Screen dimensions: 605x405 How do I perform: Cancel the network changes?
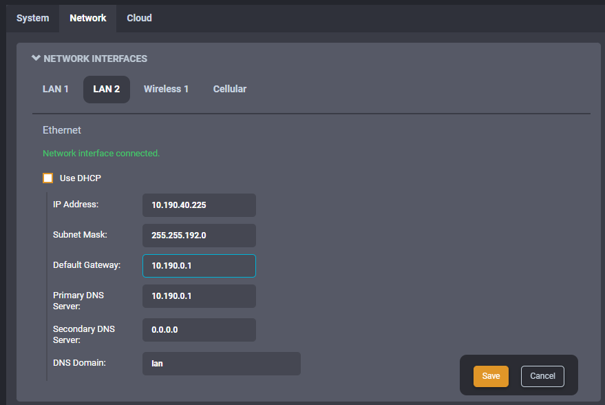pos(542,376)
